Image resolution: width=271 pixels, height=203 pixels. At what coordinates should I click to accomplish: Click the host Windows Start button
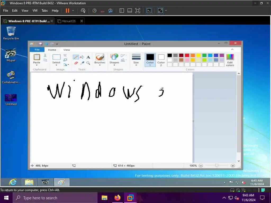click(6, 198)
